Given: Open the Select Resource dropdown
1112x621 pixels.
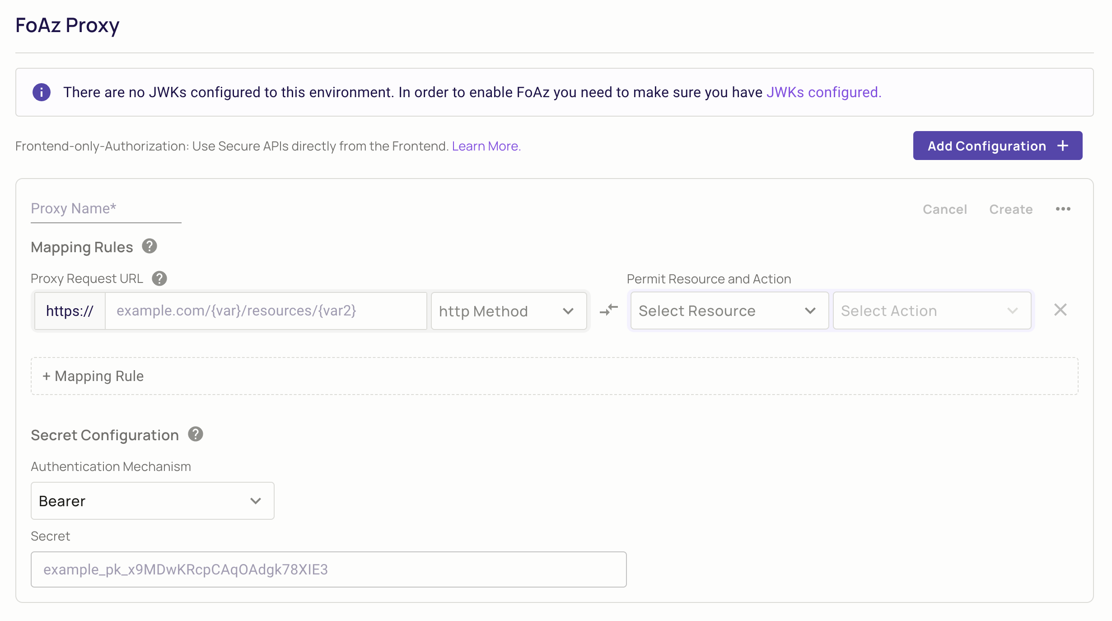Looking at the screenshot, I should pyautogui.click(x=729, y=311).
